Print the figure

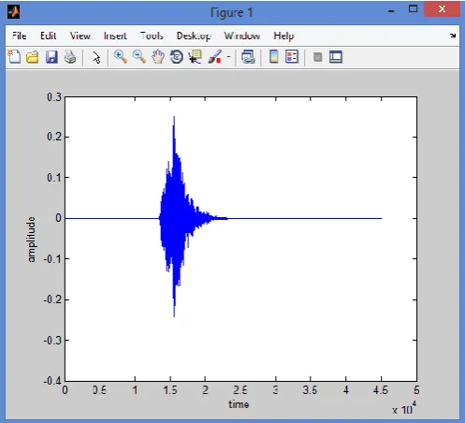coord(70,57)
